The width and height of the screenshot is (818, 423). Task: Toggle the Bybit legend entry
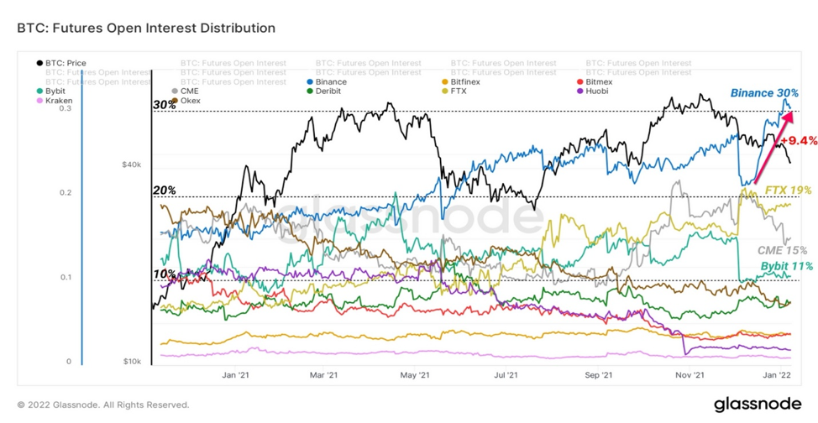tap(51, 91)
